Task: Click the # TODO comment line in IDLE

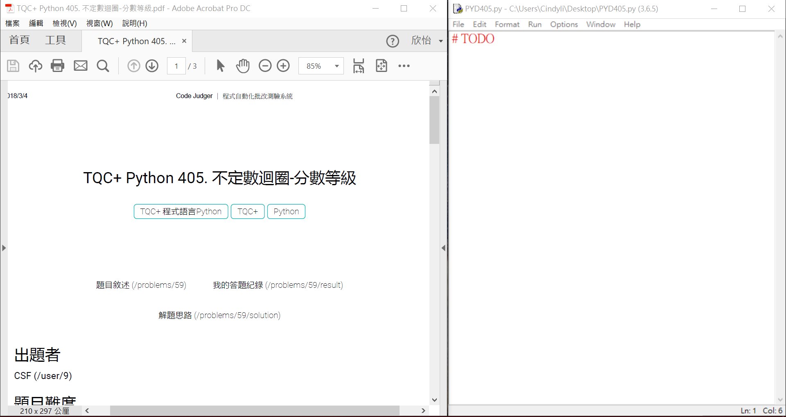Action: tap(473, 39)
